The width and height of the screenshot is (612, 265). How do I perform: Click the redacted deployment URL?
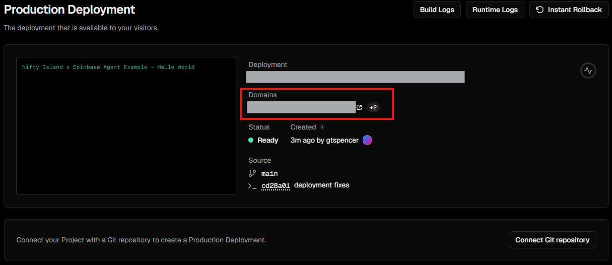355,77
